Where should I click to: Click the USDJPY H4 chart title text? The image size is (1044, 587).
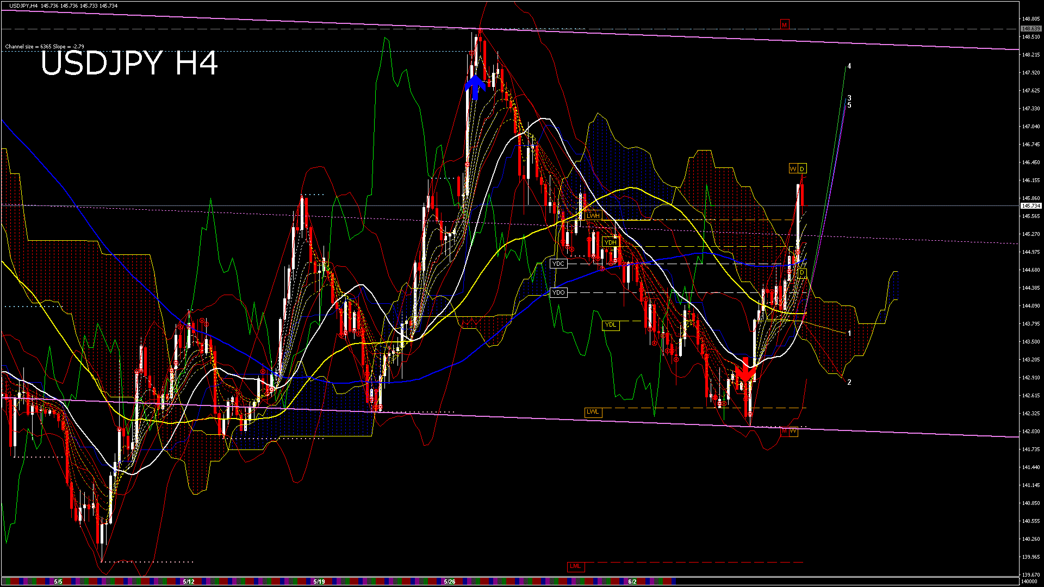[x=129, y=64]
